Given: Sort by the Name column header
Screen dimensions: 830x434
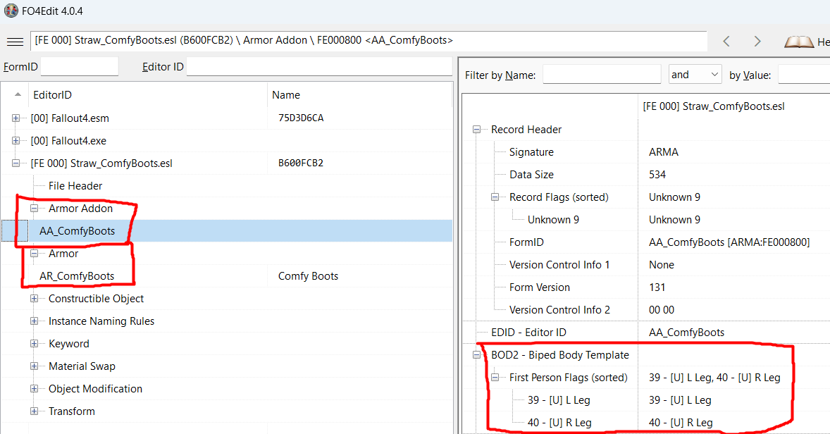Looking at the screenshot, I should coord(360,94).
